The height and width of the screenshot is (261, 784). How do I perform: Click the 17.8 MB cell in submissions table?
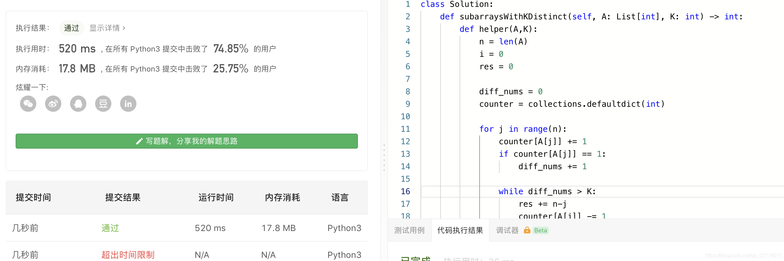click(x=279, y=228)
